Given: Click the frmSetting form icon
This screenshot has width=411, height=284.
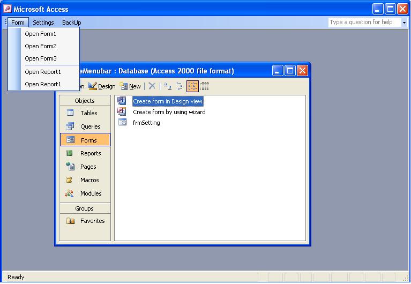Looking at the screenshot, I should coord(122,122).
